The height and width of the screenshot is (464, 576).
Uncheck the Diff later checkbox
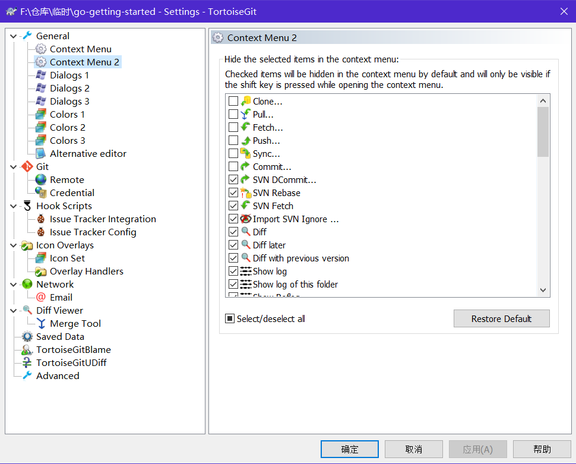[233, 245]
